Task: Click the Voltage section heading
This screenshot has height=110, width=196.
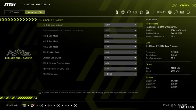Action: pos(149,77)
